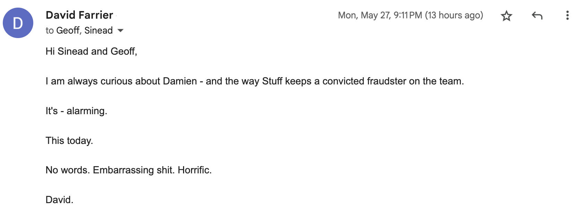
Task: Click the Mon, May 27 timestamp
Action: (380, 15)
